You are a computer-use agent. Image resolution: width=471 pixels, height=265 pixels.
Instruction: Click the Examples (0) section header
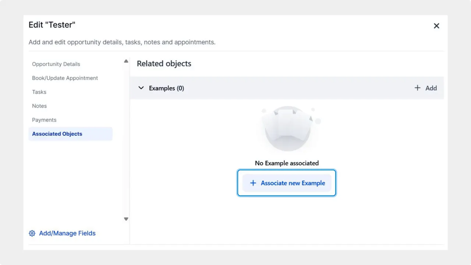167,88
